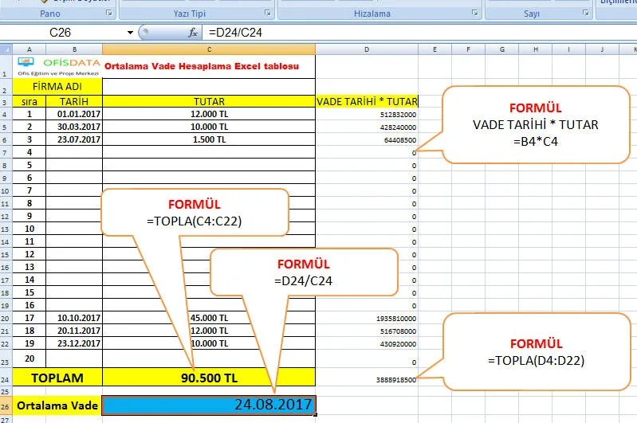Select the column C header
Image resolution: width=637 pixels, height=423 pixels.
[x=209, y=49]
